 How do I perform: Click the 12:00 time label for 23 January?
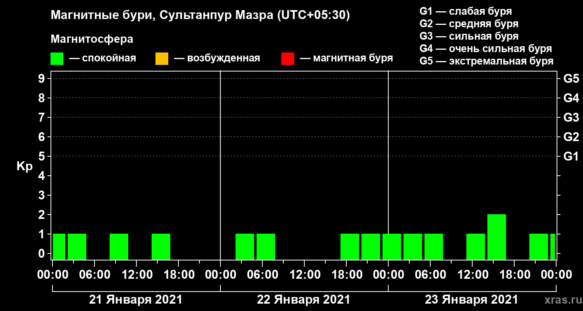tap(472, 275)
